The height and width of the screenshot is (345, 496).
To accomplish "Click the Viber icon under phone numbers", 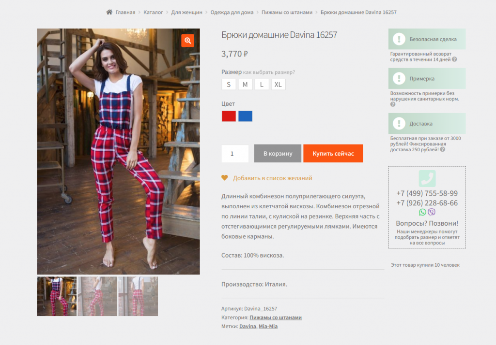I will click(432, 212).
